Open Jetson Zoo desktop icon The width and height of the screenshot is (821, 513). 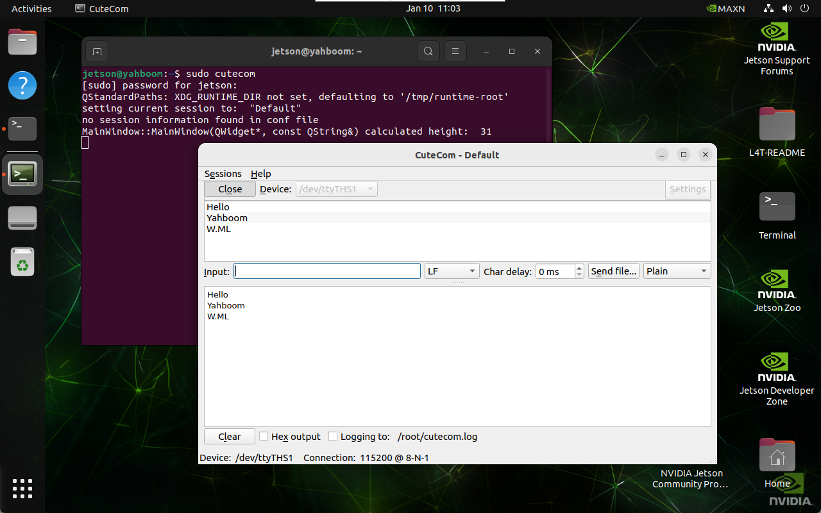coord(777,291)
